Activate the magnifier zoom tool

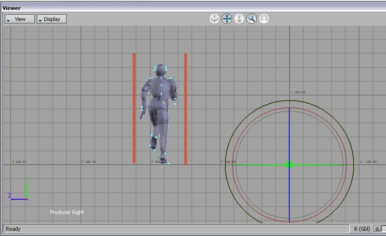pos(251,19)
